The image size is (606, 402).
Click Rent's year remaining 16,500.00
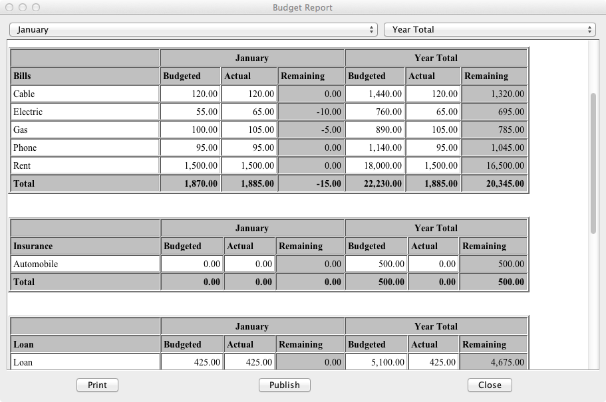pos(494,165)
